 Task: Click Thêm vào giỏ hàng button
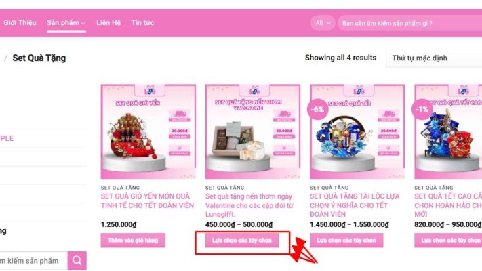[x=133, y=241]
